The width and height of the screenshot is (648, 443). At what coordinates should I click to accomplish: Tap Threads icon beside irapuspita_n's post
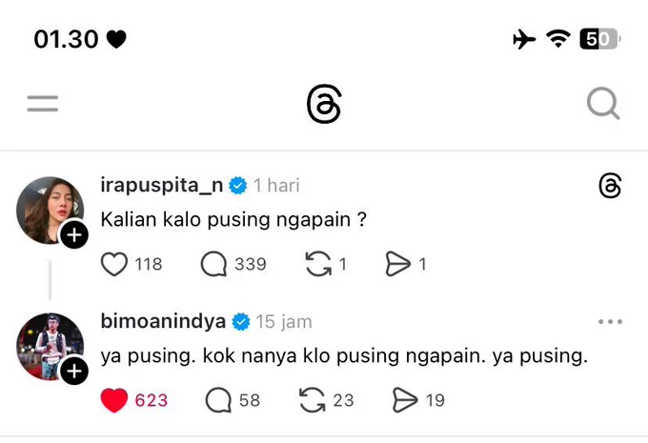pos(610,186)
